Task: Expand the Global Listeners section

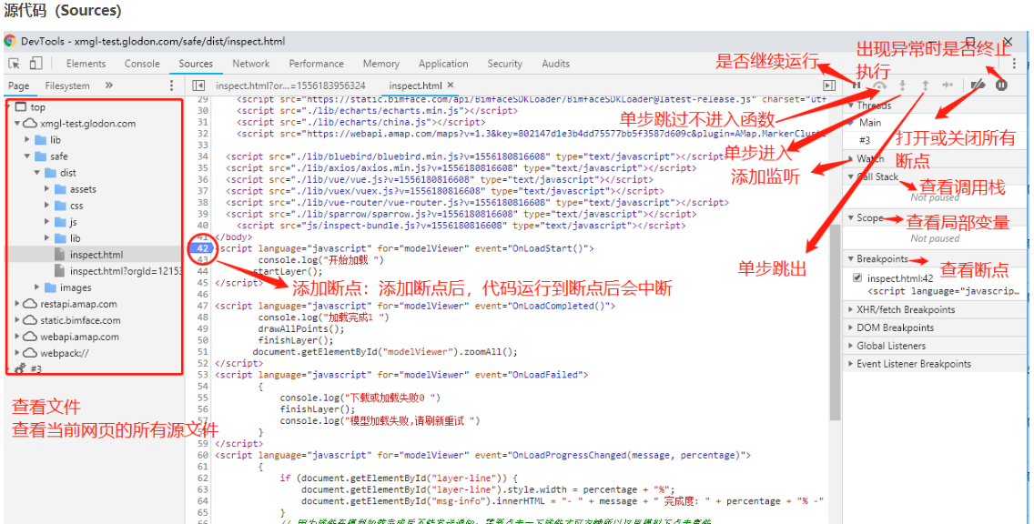Action: pyautogui.click(x=935, y=346)
